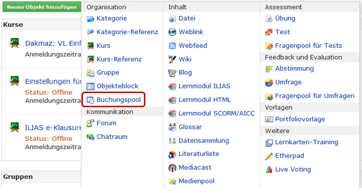Click the Chatraum speech bubble icon

point(90,137)
